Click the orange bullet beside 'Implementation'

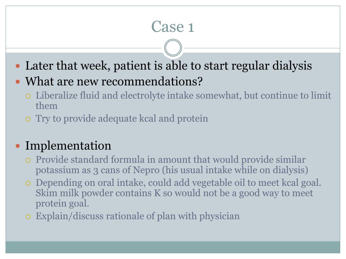click(18, 146)
